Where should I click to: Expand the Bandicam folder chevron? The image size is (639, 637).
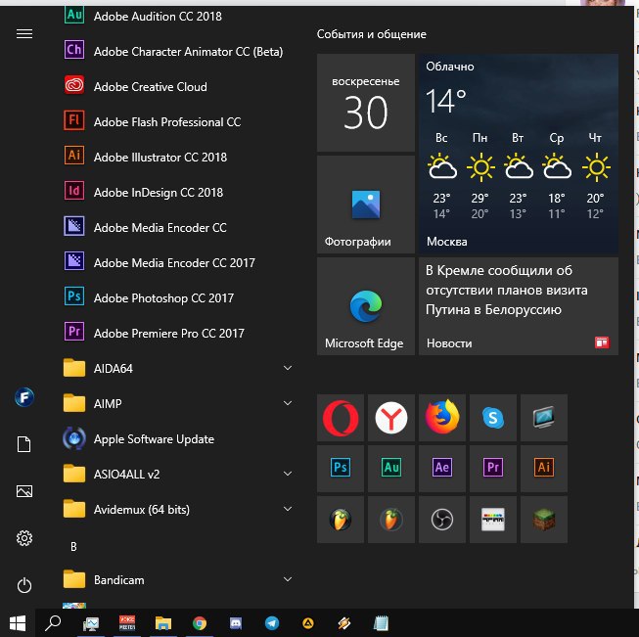(x=288, y=579)
